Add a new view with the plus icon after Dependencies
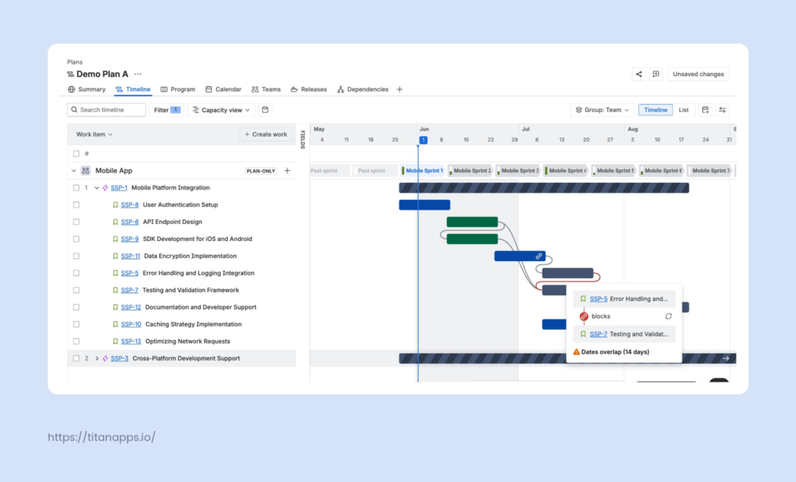 tap(400, 89)
